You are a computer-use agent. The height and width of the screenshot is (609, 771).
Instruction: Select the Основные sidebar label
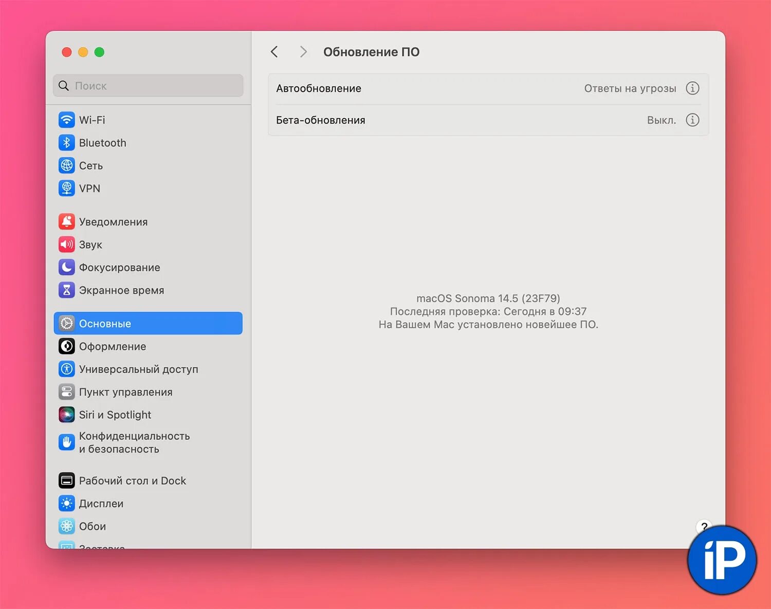(105, 324)
